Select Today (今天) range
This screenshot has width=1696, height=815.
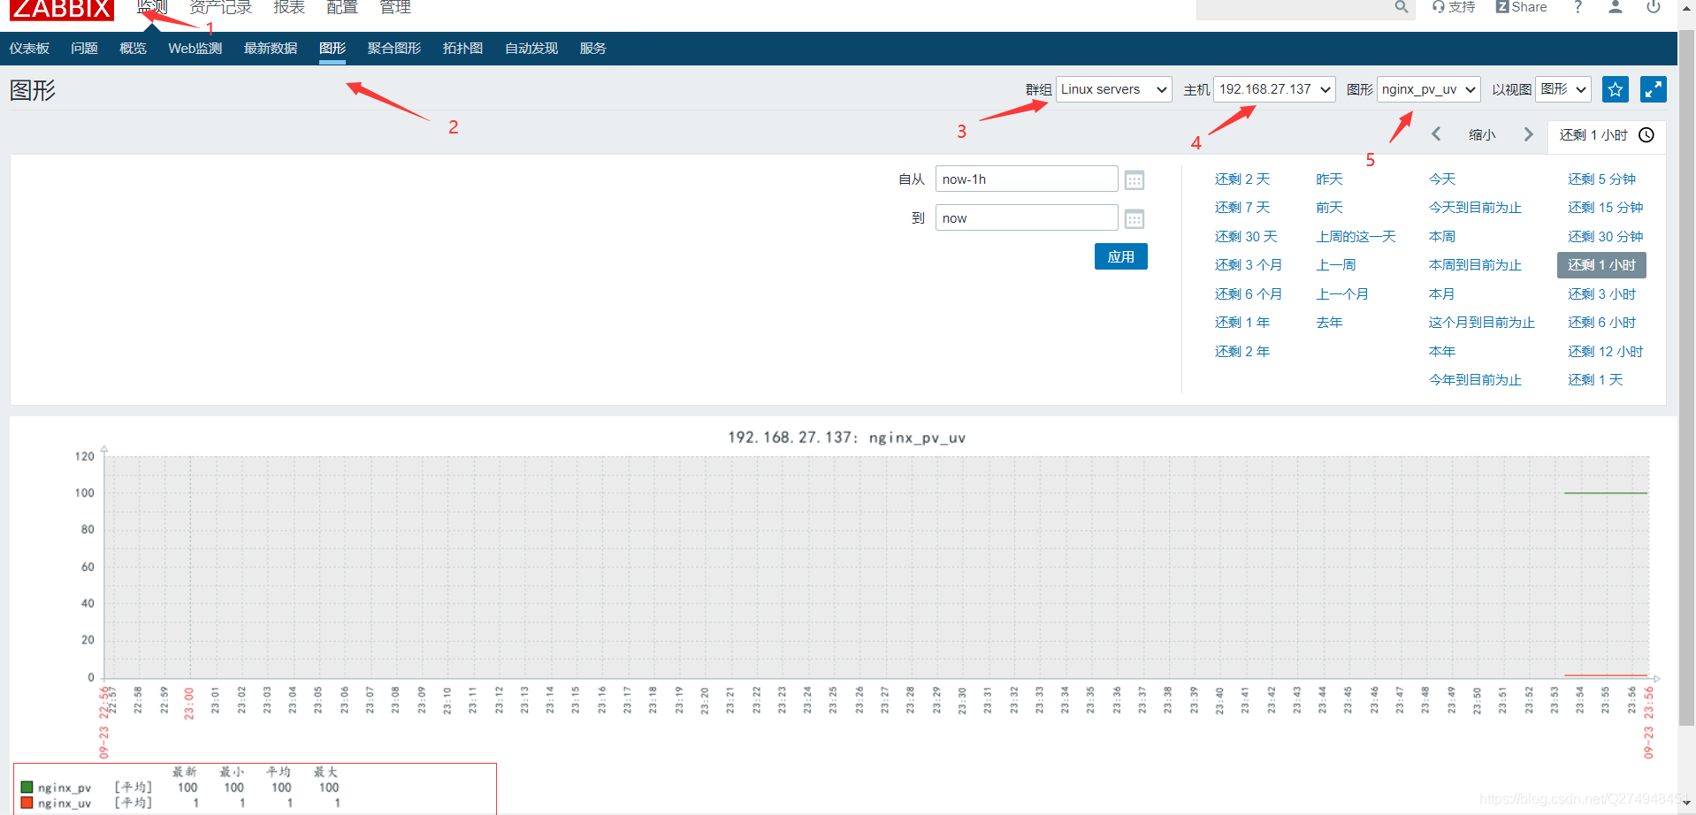click(x=1442, y=179)
